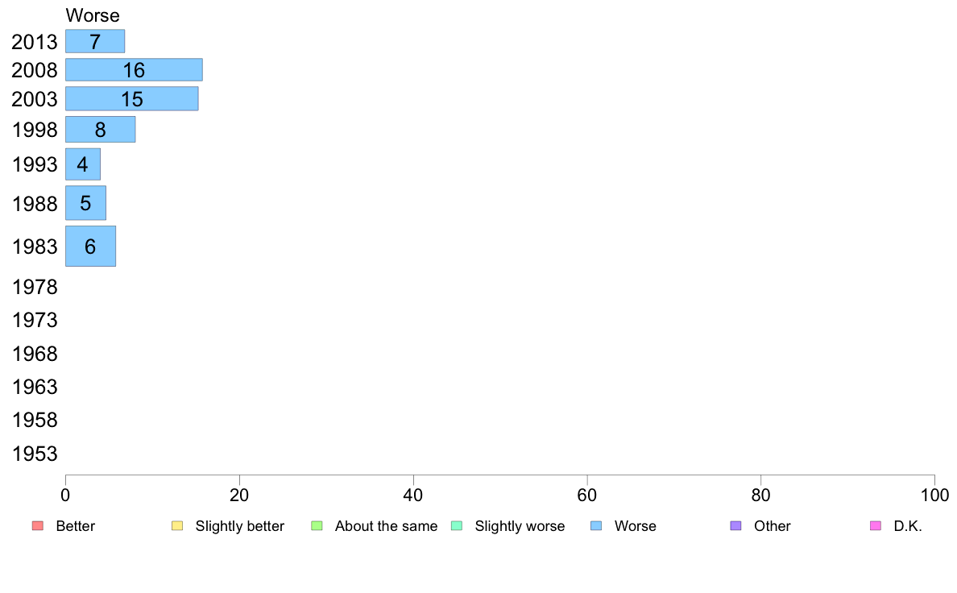
Task: Click the red Better legend swatch
Action: coord(38,526)
